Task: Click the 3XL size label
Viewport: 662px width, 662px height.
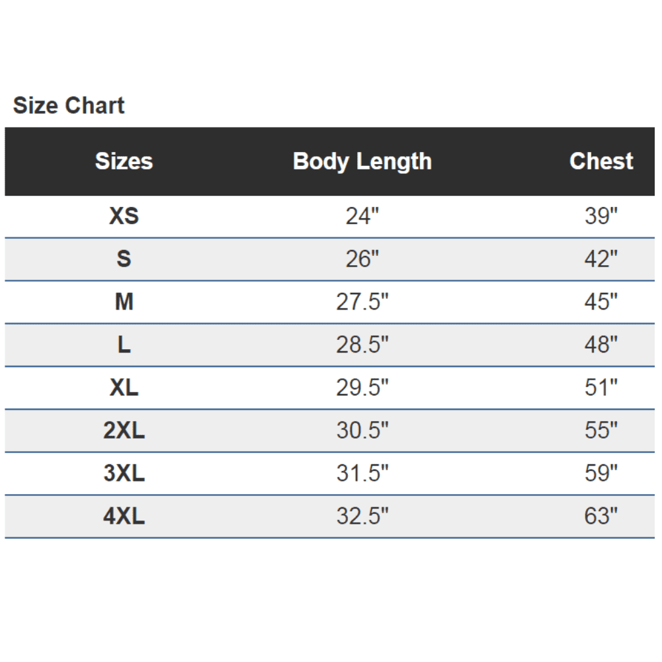Action: [x=124, y=474]
